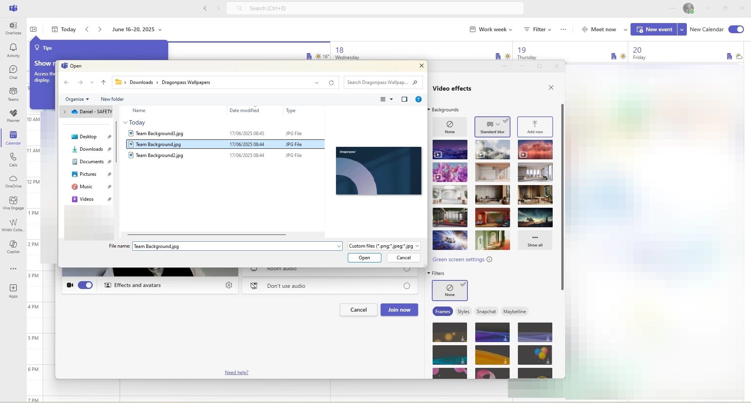Screen dimensions: 751x403
Task: Click the Open button in file dialog
Action: [364, 258]
